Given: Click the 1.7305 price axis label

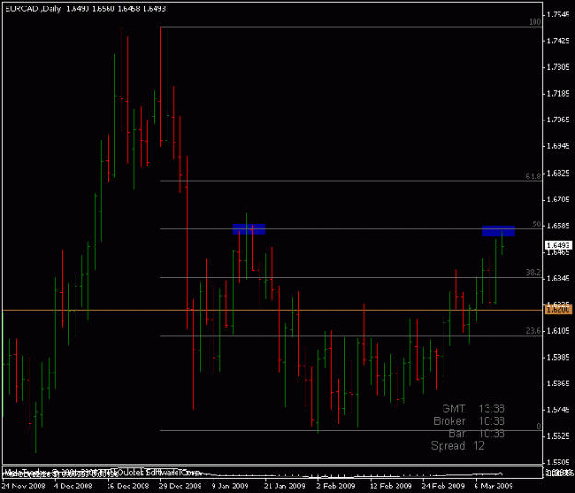Looking at the screenshot, I should point(558,67).
